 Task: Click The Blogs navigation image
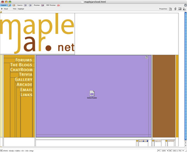[x=21, y=65]
